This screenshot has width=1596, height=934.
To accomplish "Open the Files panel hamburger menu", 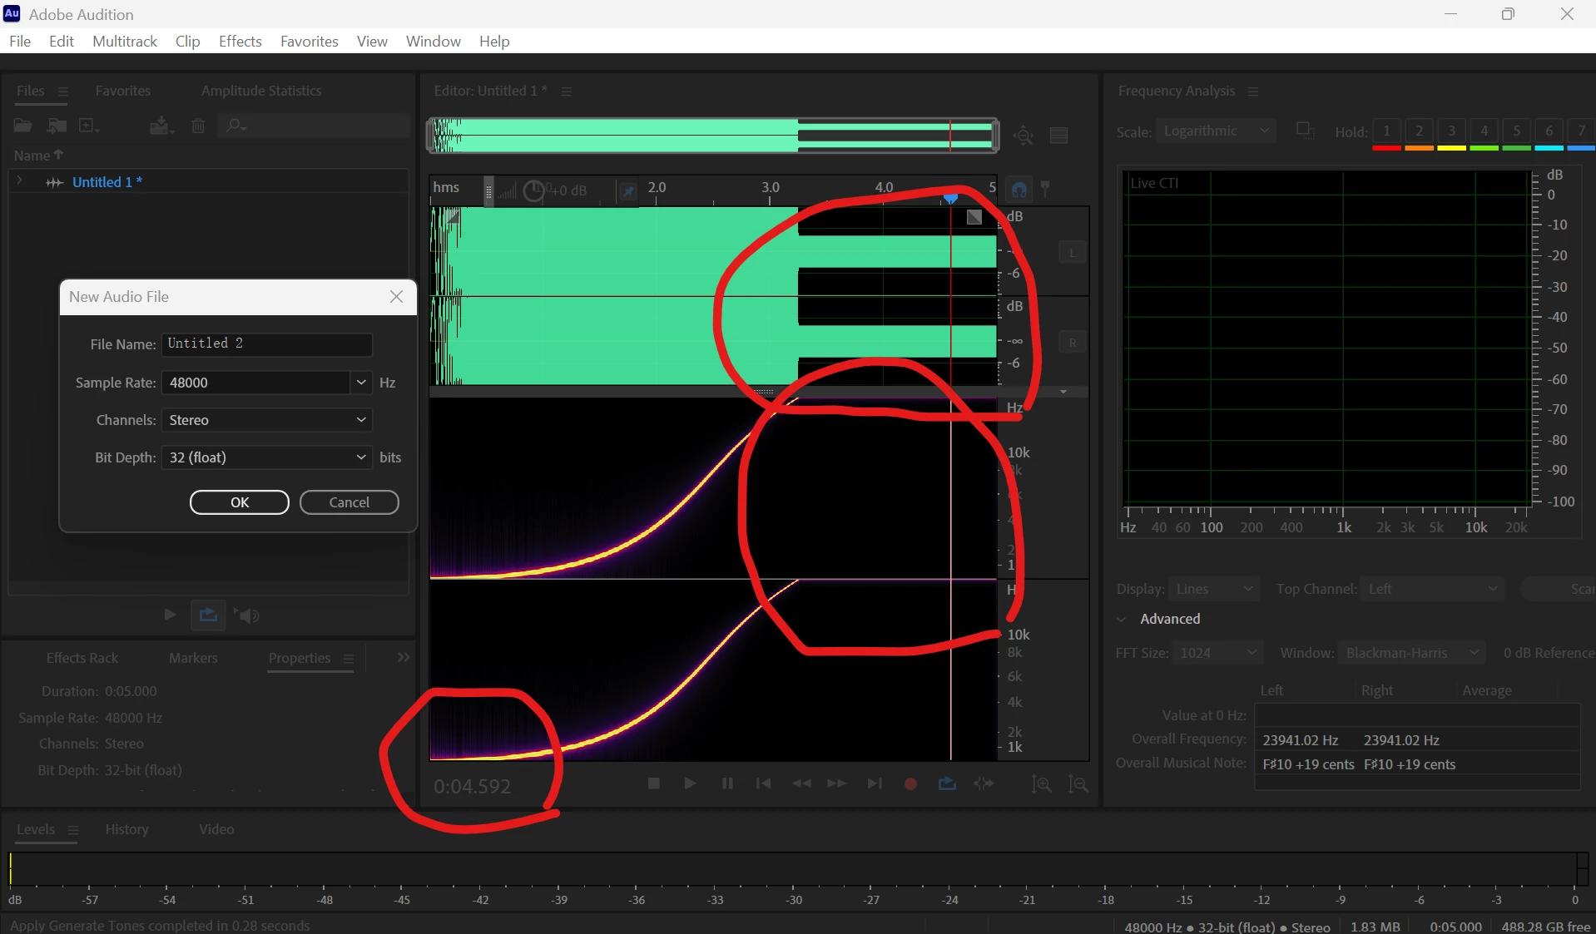I will pos(63,91).
